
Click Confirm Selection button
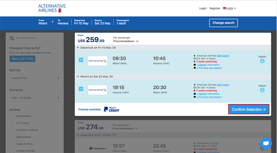249,109
